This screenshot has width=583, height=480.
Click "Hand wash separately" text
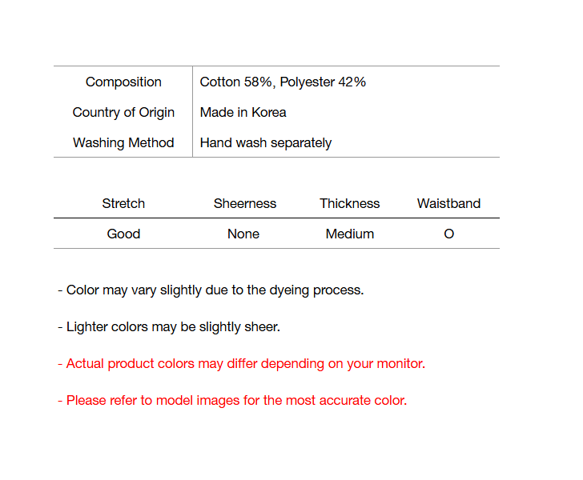266,142
